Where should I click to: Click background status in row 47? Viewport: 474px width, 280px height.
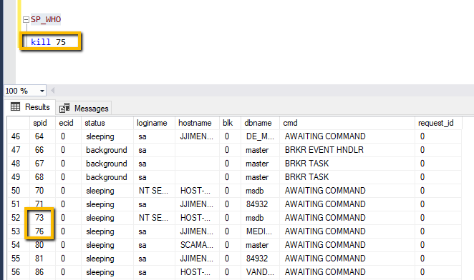(x=107, y=150)
